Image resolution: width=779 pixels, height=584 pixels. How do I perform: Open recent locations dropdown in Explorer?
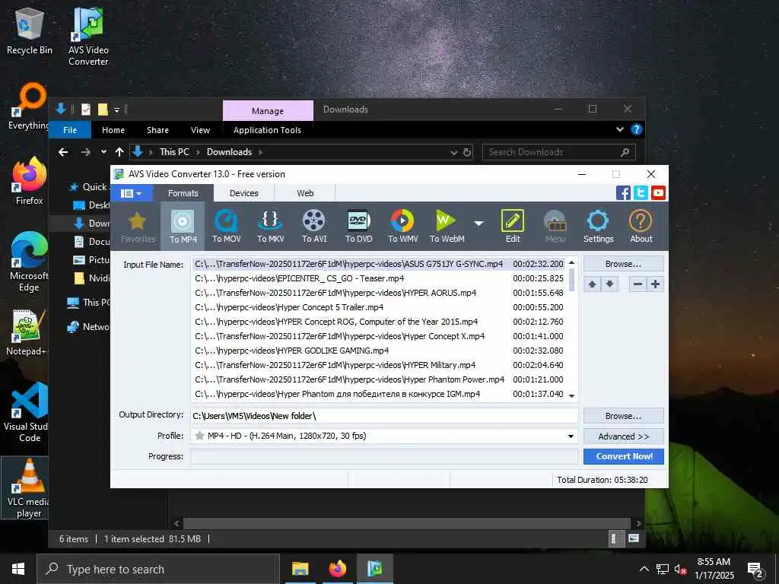click(x=103, y=152)
